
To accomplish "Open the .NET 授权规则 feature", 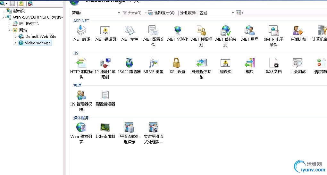I will [201, 36].
